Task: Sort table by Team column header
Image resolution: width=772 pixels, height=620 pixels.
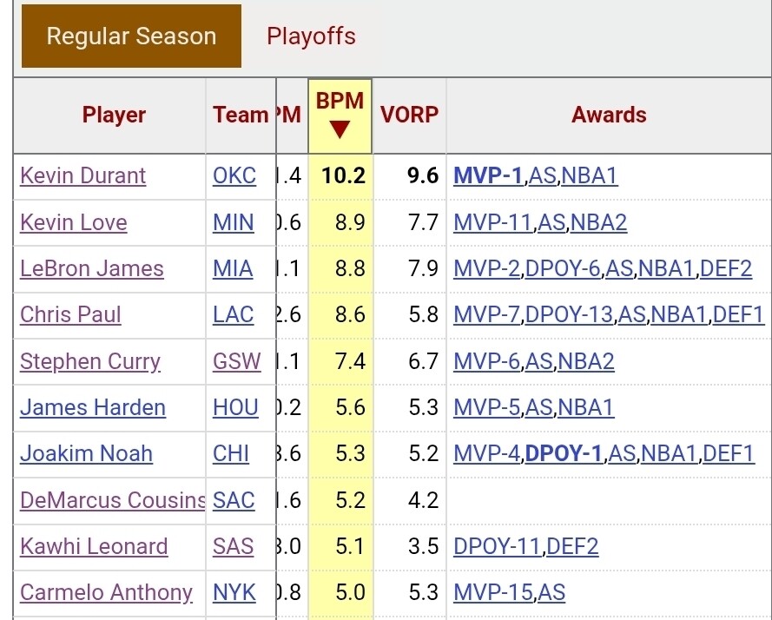Action: pyautogui.click(x=241, y=115)
